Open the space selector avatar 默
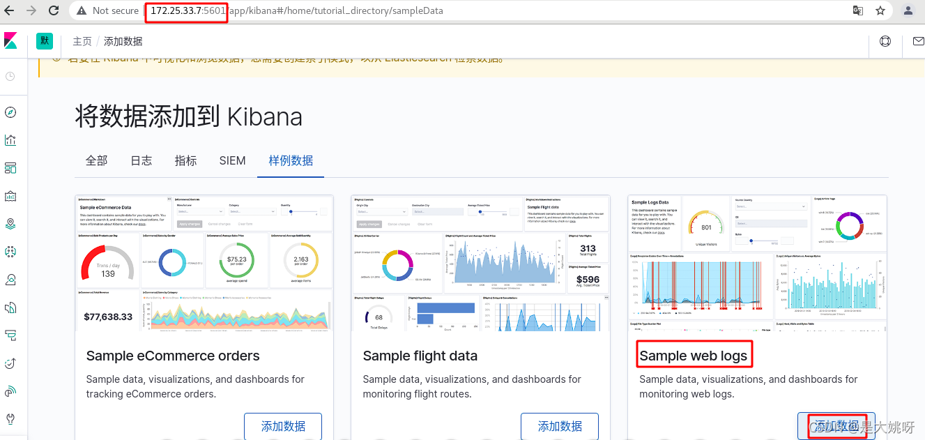The image size is (925, 440). pos(45,41)
